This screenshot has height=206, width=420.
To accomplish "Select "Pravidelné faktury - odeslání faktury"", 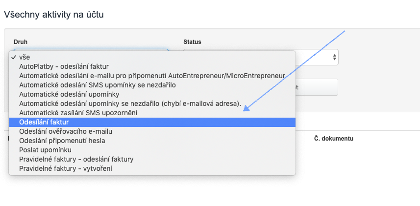I will (x=76, y=159).
